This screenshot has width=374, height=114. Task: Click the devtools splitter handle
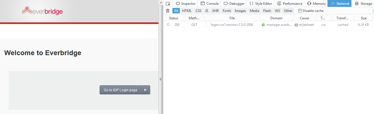pos(161,79)
